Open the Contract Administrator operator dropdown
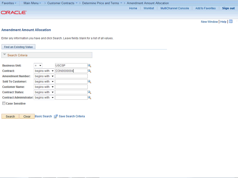The image size is (238, 178). [44, 98]
